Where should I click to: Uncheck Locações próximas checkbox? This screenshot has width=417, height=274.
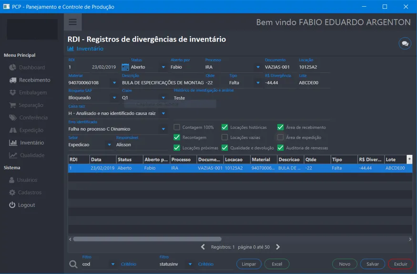click(177, 148)
